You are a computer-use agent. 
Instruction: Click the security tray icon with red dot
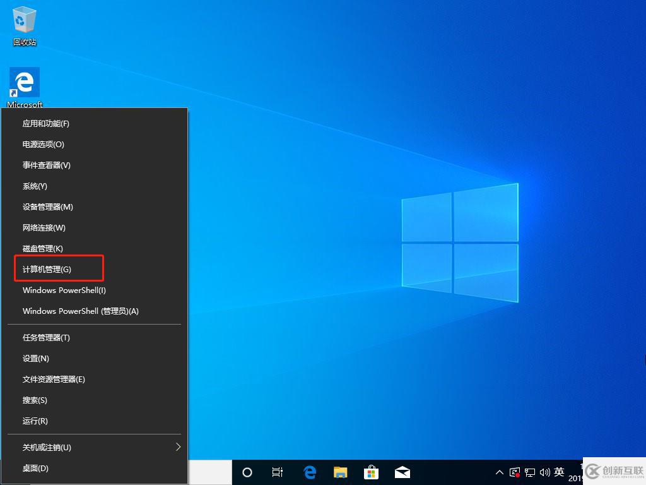tap(515, 472)
